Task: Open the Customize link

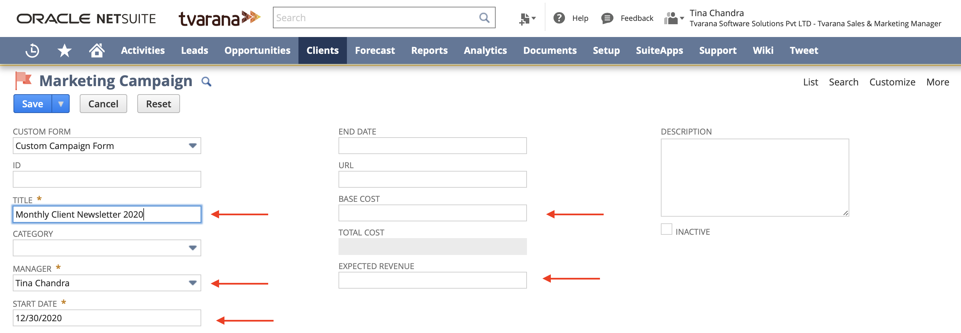Action: [892, 82]
